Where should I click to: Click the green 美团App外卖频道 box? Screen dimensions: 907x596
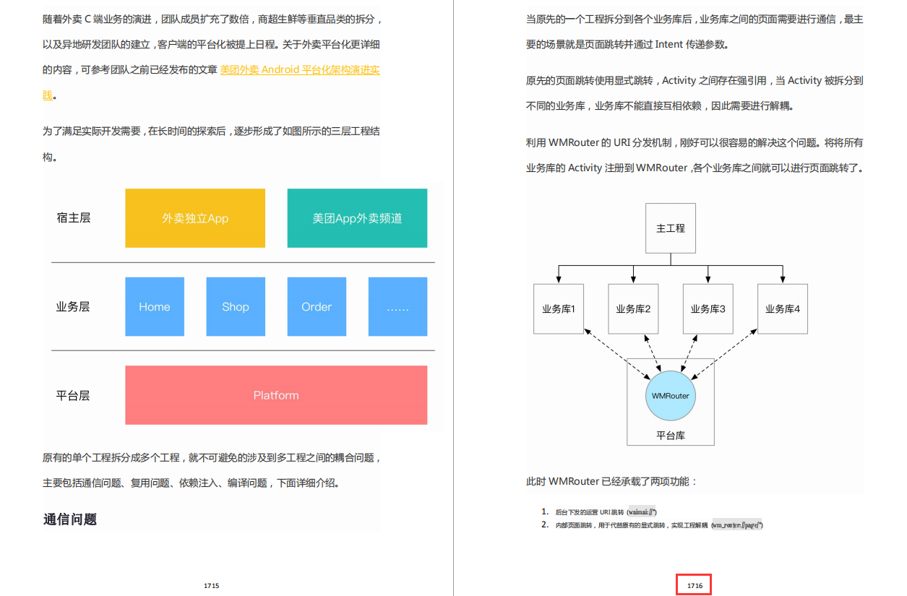coord(356,217)
